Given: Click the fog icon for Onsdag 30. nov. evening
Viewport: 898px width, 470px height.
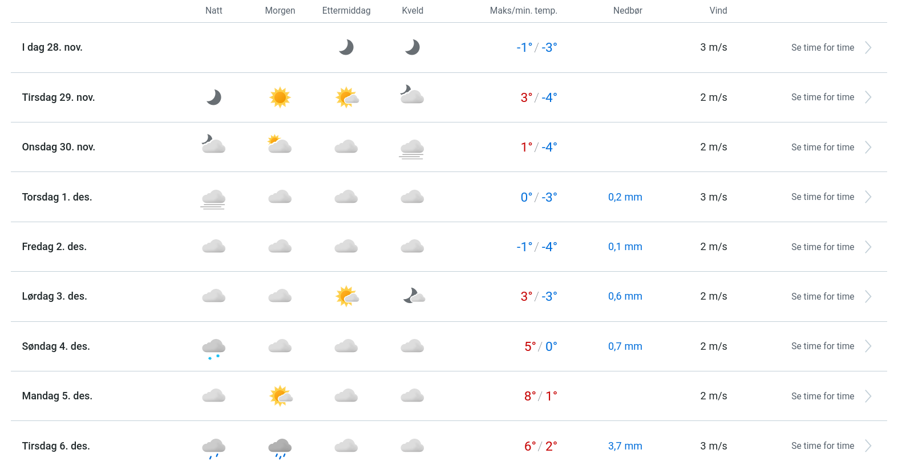Looking at the screenshot, I should (x=412, y=148).
